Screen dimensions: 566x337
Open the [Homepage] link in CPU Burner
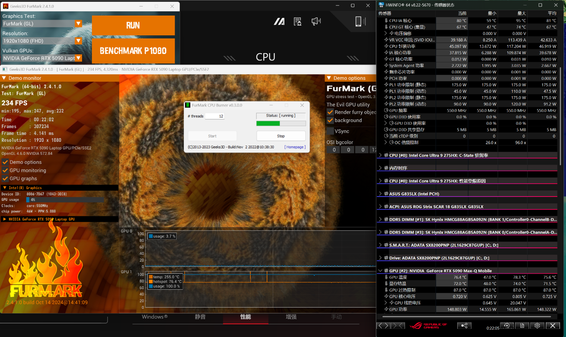tap(295, 147)
